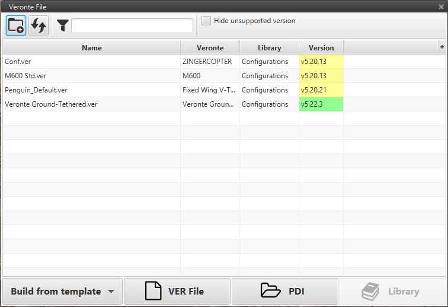Viewport: 448px width, 307px height.
Task: Click the filter text input field
Action: [x=132, y=25]
